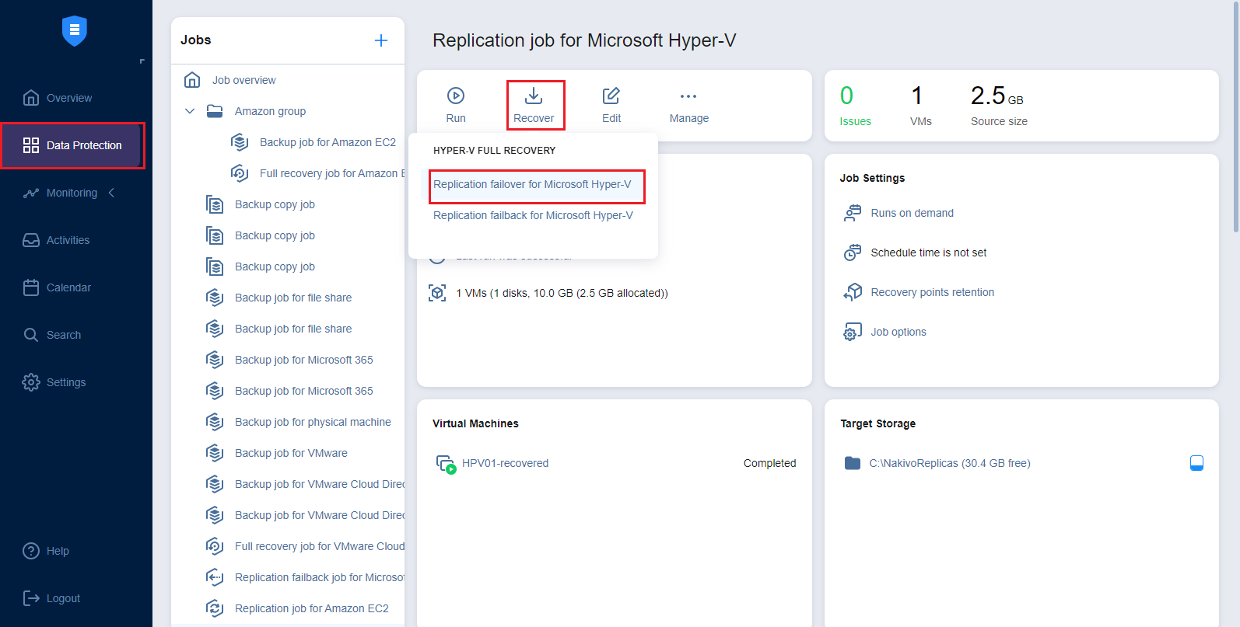The width and height of the screenshot is (1240, 627).
Task: Click the target storage disk icon
Action: coord(1196,463)
